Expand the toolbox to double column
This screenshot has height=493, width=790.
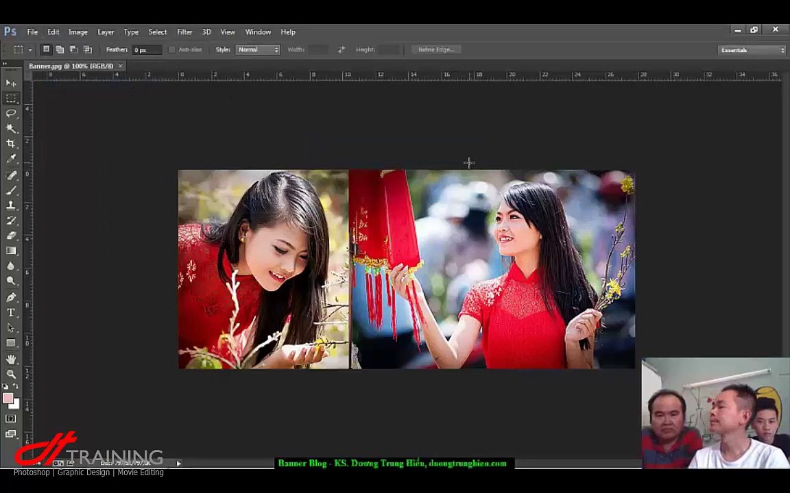(5, 64)
